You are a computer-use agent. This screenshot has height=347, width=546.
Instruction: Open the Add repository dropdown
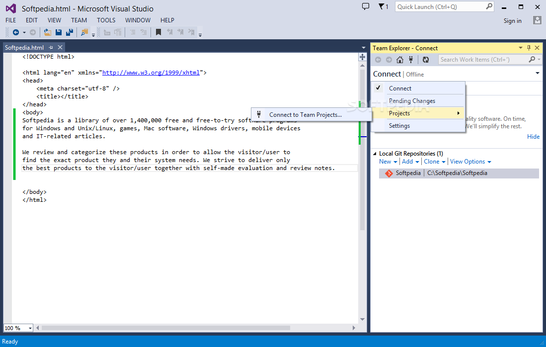(x=410, y=162)
